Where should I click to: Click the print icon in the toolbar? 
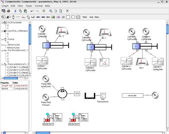[x=8, y=11]
